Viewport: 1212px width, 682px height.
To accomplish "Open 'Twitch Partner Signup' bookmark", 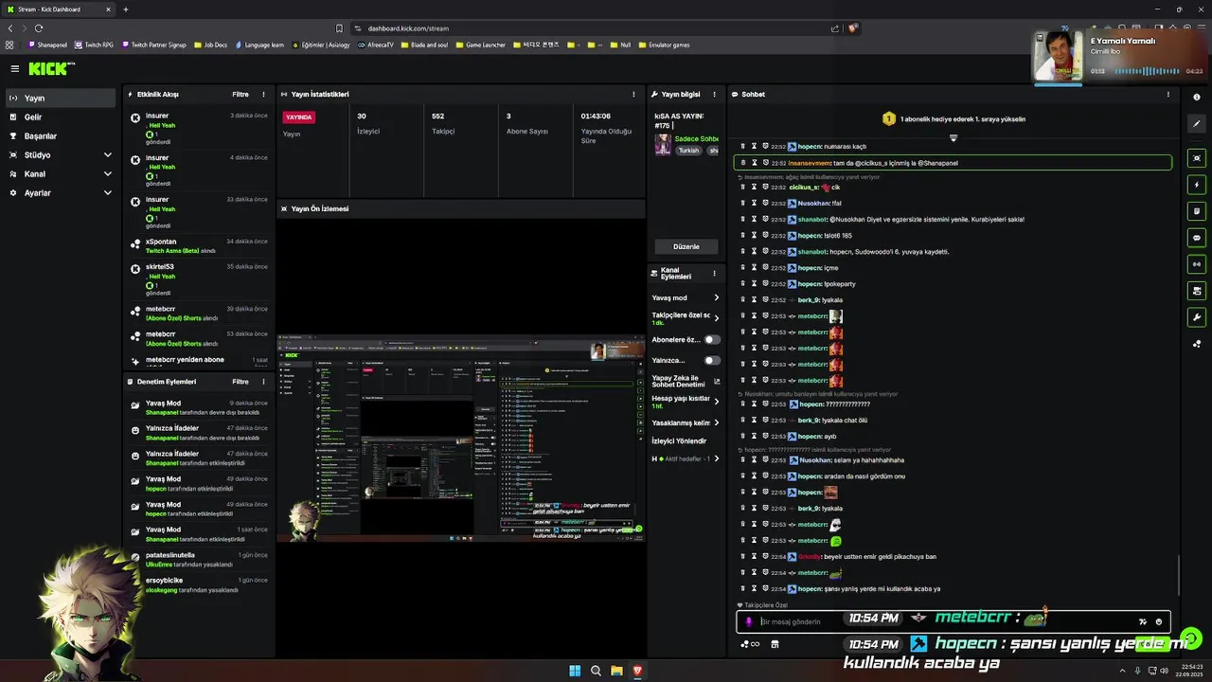I will pyautogui.click(x=154, y=45).
